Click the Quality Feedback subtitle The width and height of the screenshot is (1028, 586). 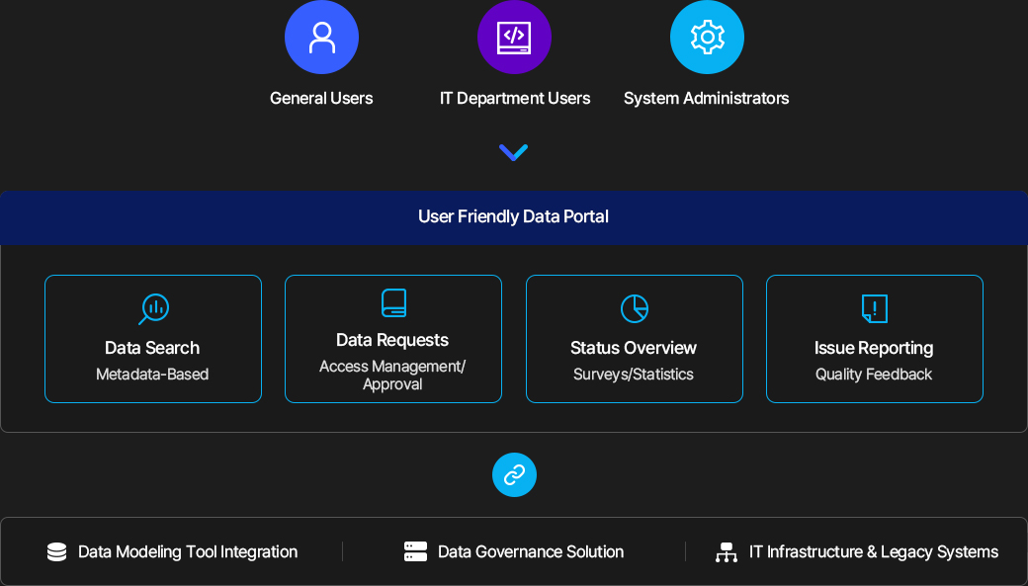tap(874, 375)
